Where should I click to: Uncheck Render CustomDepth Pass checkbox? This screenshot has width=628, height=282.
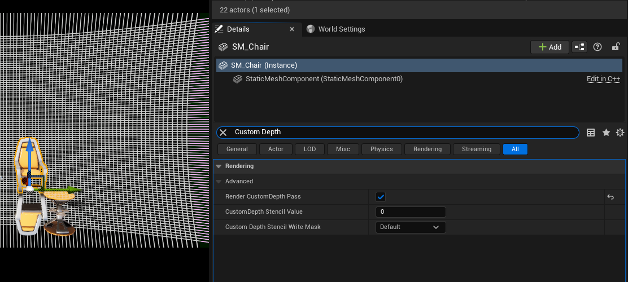click(x=381, y=197)
